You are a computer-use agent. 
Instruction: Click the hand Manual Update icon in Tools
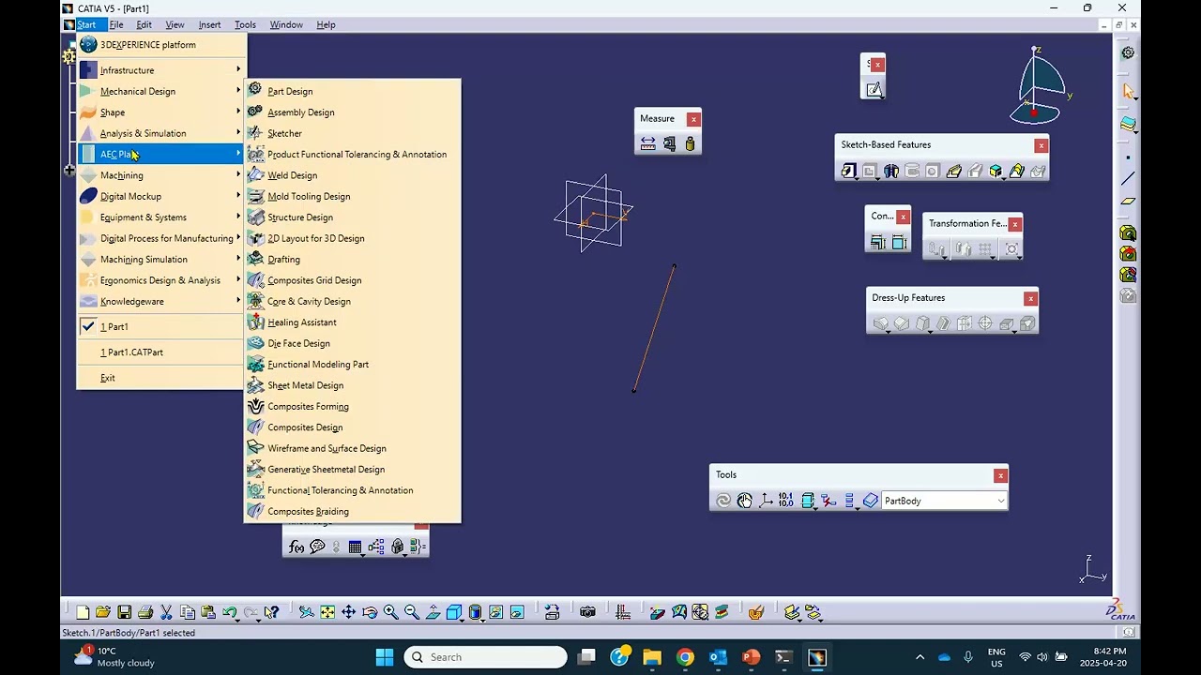click(x=745, y=501)
